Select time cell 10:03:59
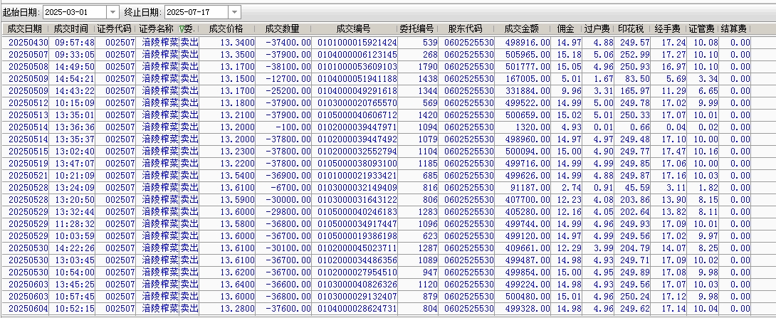The width and height of the screenshot is (776, 318). [x=75, y=236]
